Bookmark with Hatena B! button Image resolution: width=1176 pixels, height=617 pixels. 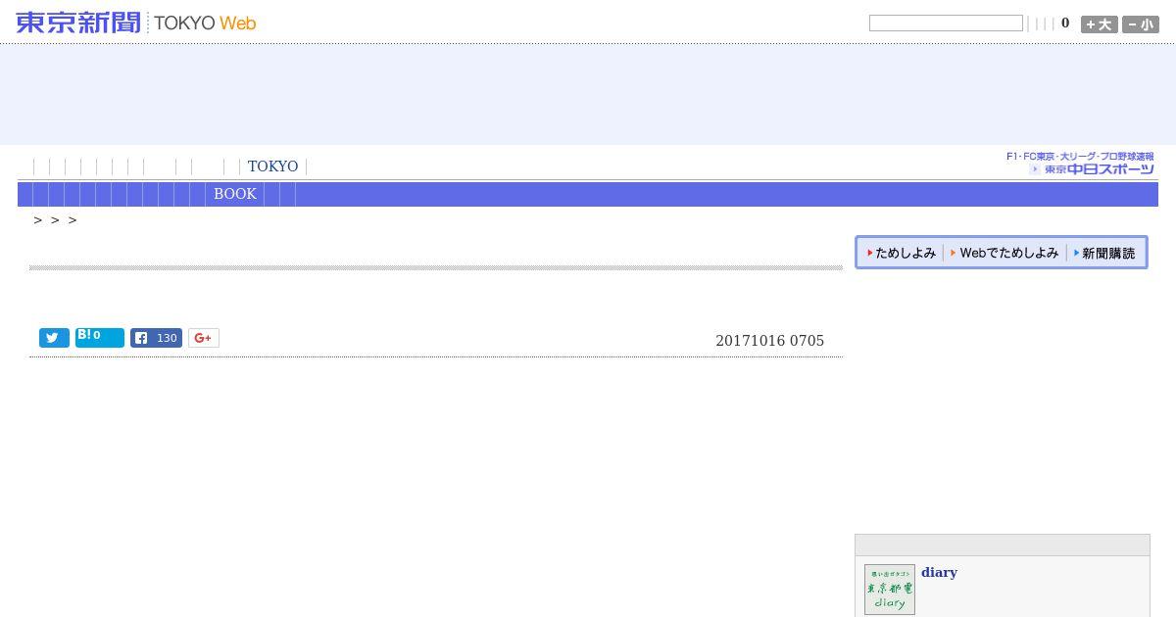[x=100, y=338]
